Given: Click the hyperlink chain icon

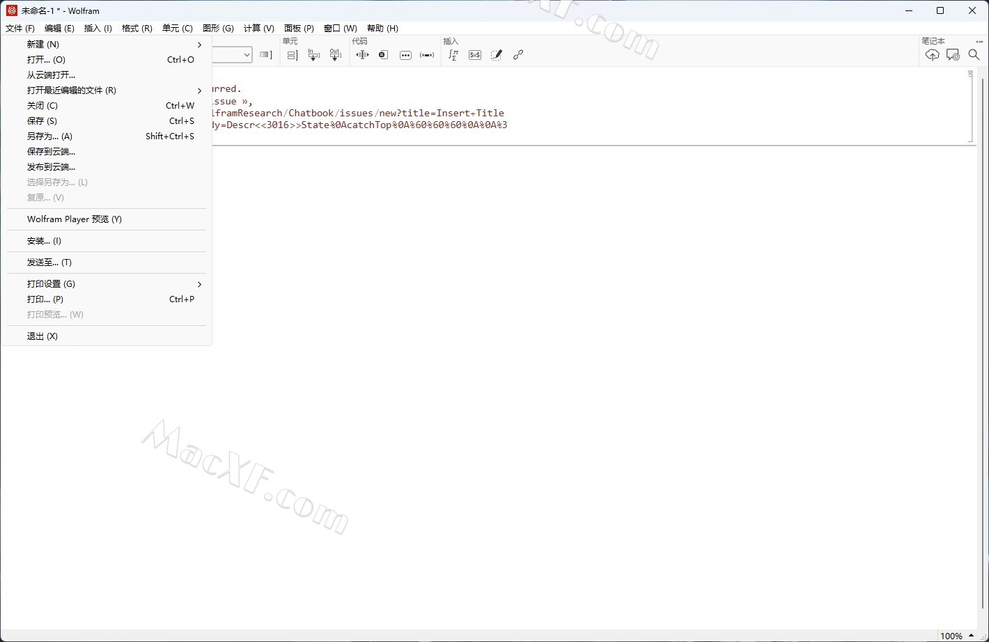Looking at the screenshot, I should [x=518, y=55].
